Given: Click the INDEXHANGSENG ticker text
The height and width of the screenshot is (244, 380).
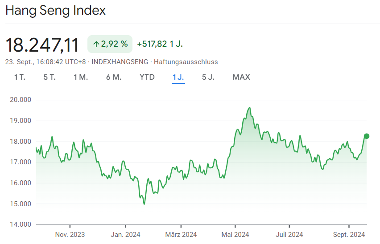Looking at the screenshot, I should click(x=120, y=62).
